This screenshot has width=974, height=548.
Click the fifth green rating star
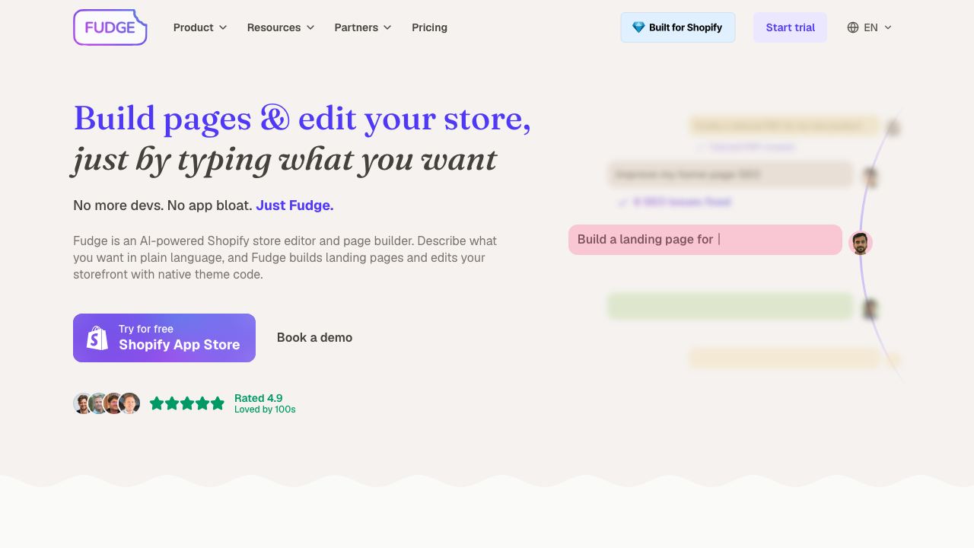click(x=218, y=403)
